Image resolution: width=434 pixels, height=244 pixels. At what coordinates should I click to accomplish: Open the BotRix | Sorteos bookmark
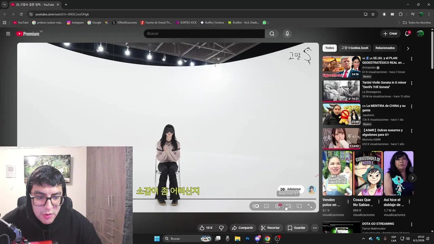click(x=212, y=22)
